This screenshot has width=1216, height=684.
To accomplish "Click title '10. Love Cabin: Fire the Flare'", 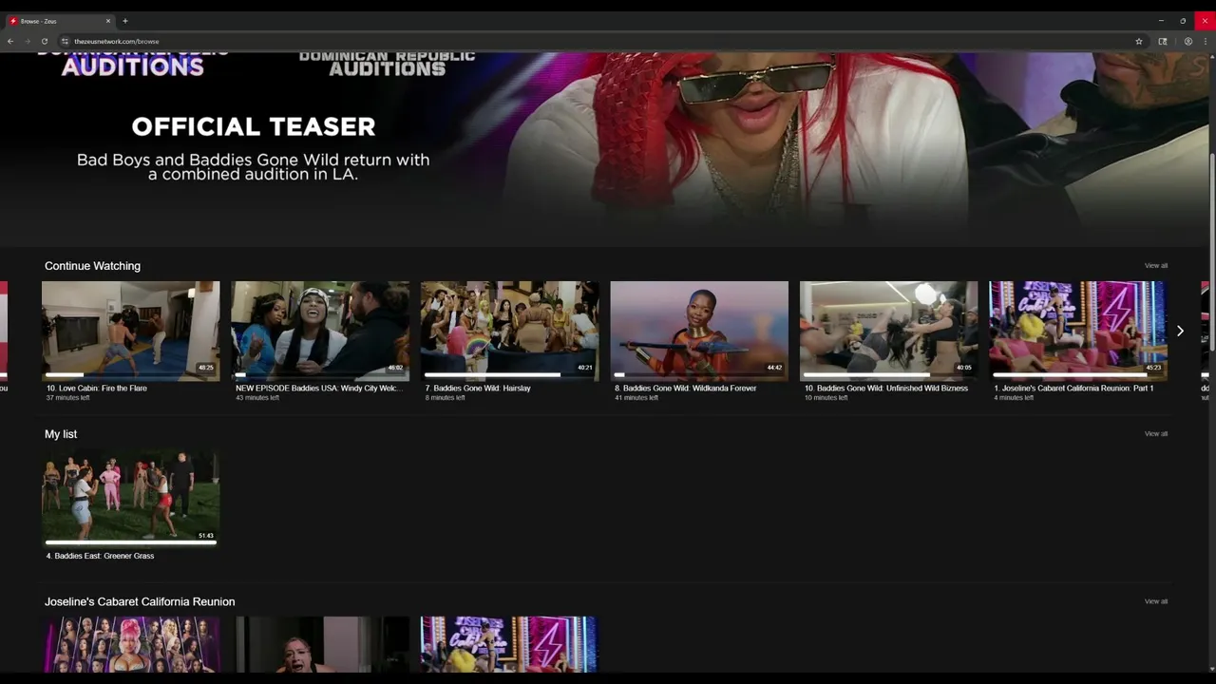I will pos(97,389).
